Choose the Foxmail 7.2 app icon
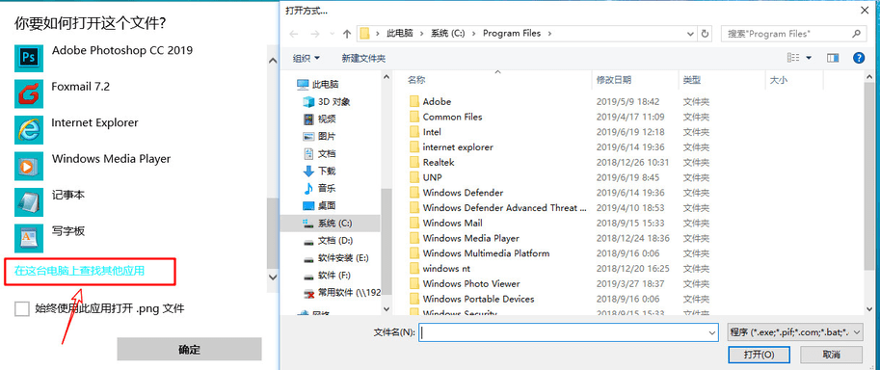This screenshot has height=370, width=880. (x=29, y=93)
